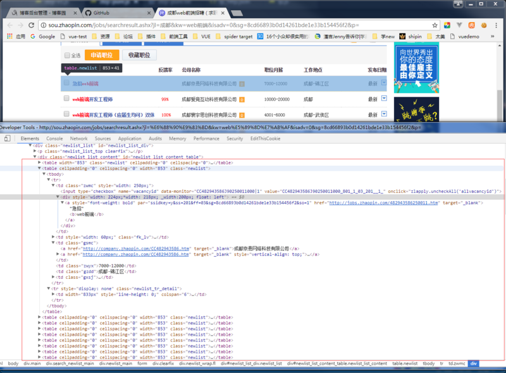Open the Chrome three-dot menu
Image resolution: width=506 pixels, height=373 pixels.
(x=496, y=25)
